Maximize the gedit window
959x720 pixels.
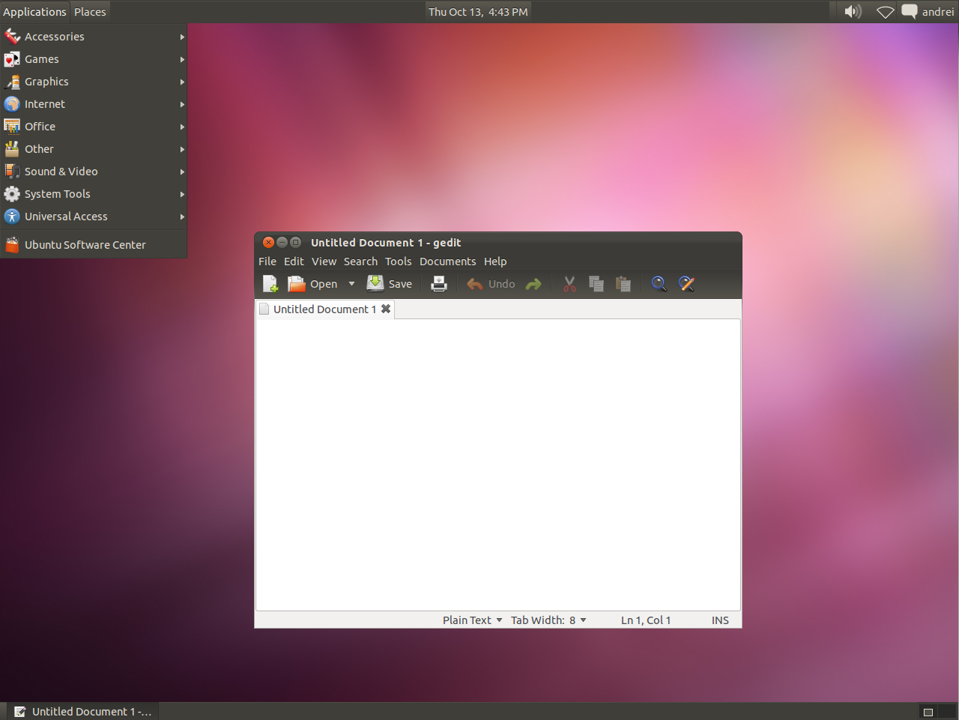coord(295,242)
